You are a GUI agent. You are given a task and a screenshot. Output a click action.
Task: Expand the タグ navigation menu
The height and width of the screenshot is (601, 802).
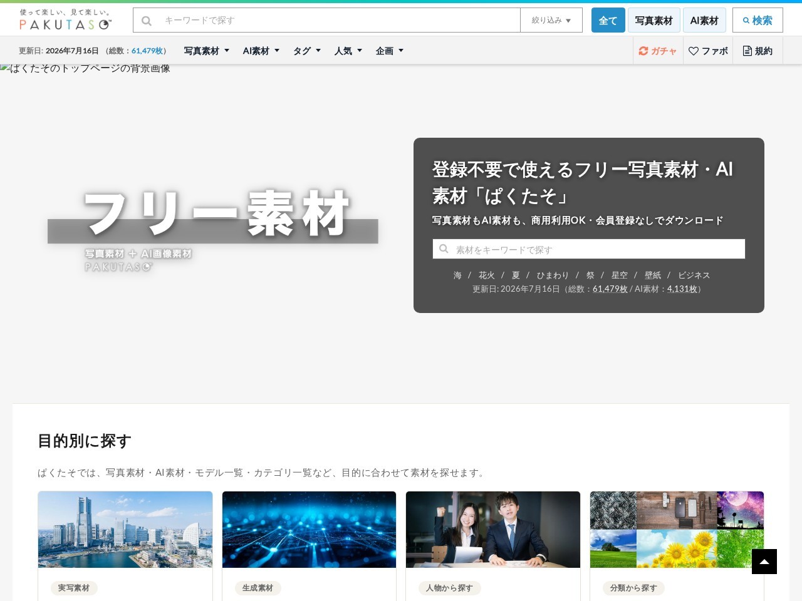tap(307, 51)
